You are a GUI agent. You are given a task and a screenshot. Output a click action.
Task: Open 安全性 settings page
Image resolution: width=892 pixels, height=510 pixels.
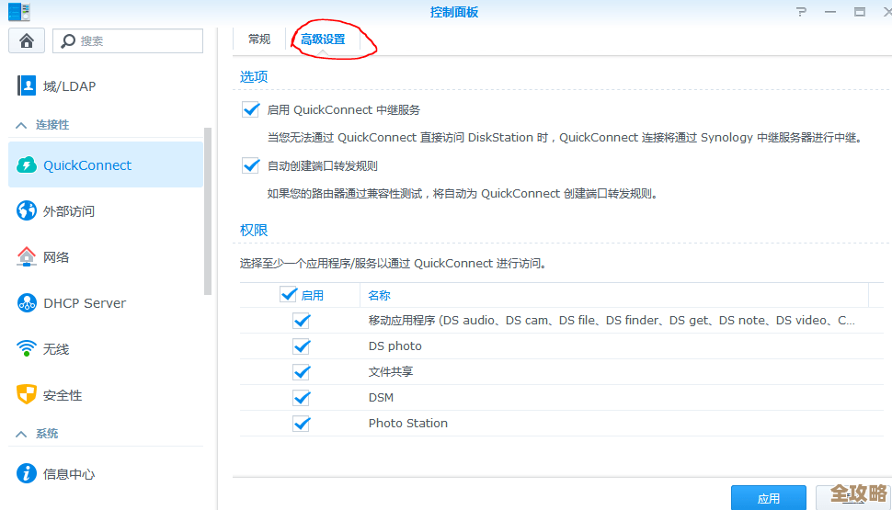(106, 394)
